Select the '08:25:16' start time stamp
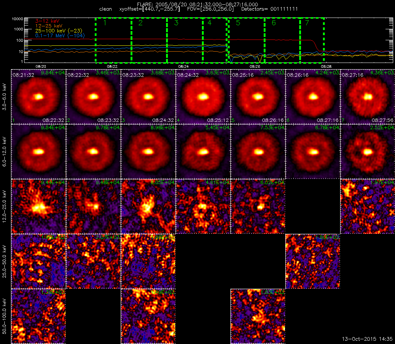The width and height of the screenshot is (395, 344). pos(243,75)
